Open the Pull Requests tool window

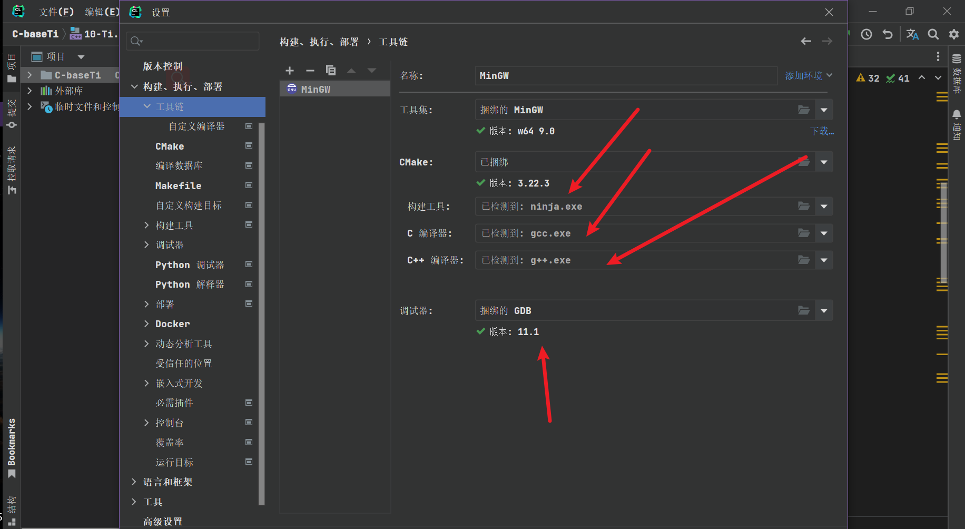(11, 170)
